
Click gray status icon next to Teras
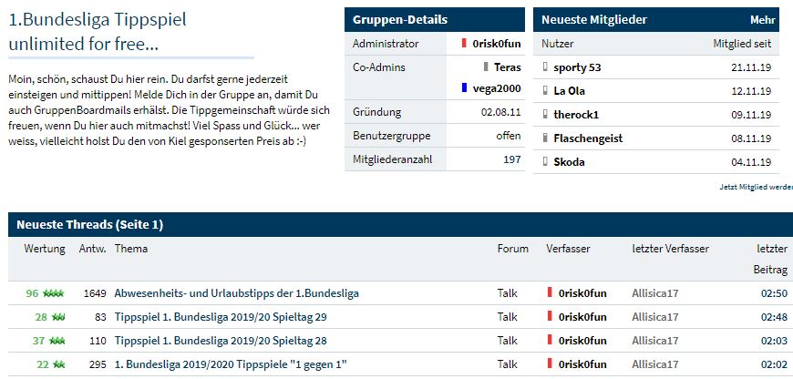pos(486,67)
